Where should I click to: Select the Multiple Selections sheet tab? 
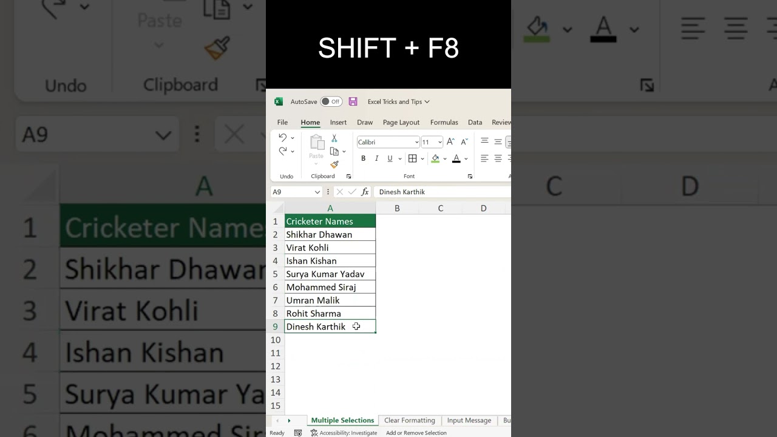[x=342, y=421]
